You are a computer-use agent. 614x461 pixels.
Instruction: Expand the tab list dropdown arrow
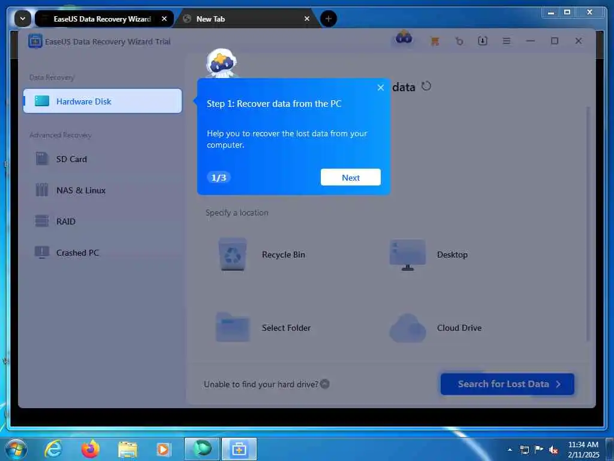(x=22, y=19)
